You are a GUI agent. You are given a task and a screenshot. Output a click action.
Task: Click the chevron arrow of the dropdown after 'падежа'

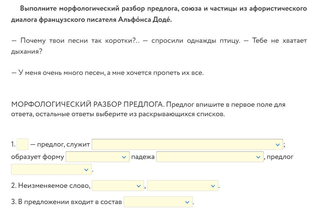[258, 157]
